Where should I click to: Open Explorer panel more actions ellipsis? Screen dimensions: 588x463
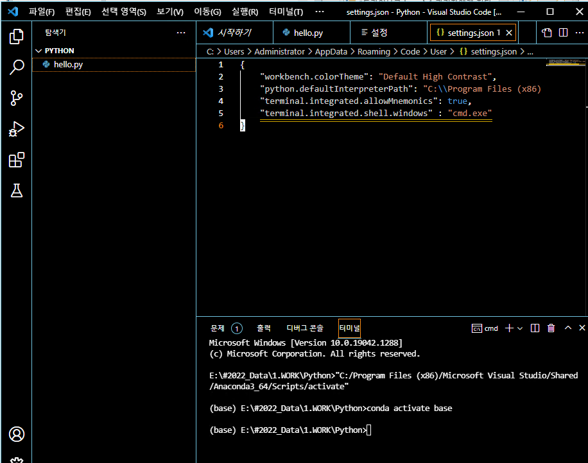[181, 33]
